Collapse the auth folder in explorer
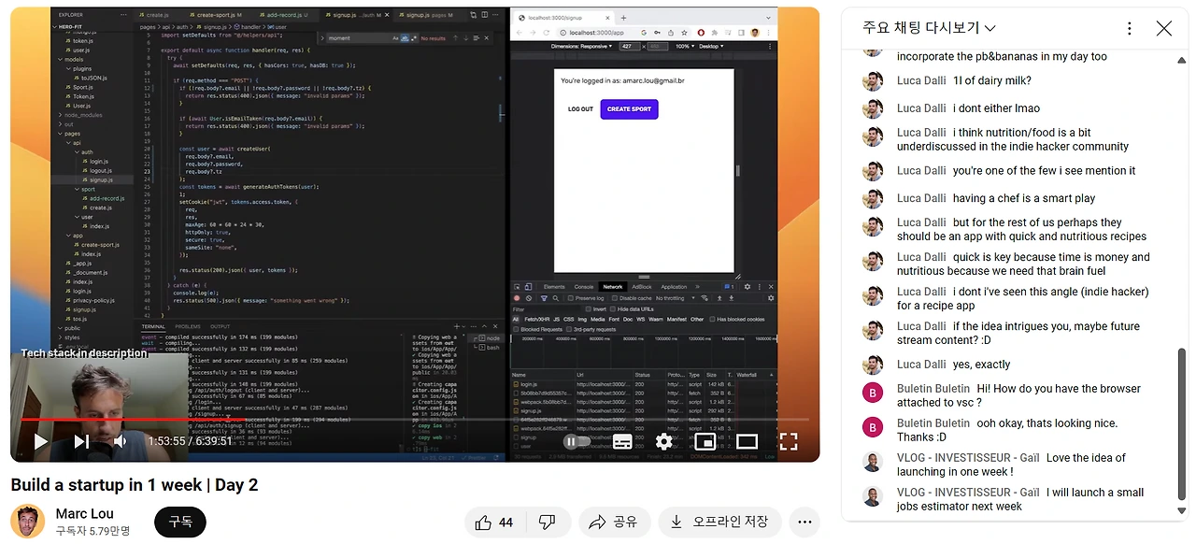 pos(86,152)
